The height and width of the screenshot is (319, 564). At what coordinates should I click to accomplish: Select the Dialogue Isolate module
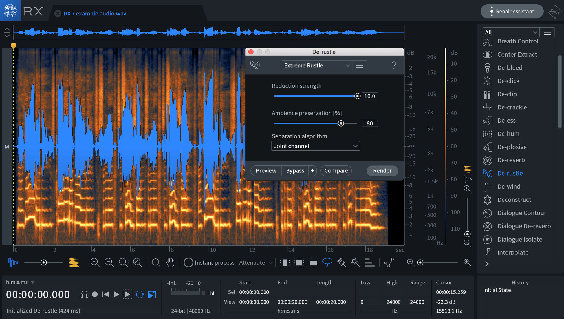pyautogui.click(x=520, y=239)
